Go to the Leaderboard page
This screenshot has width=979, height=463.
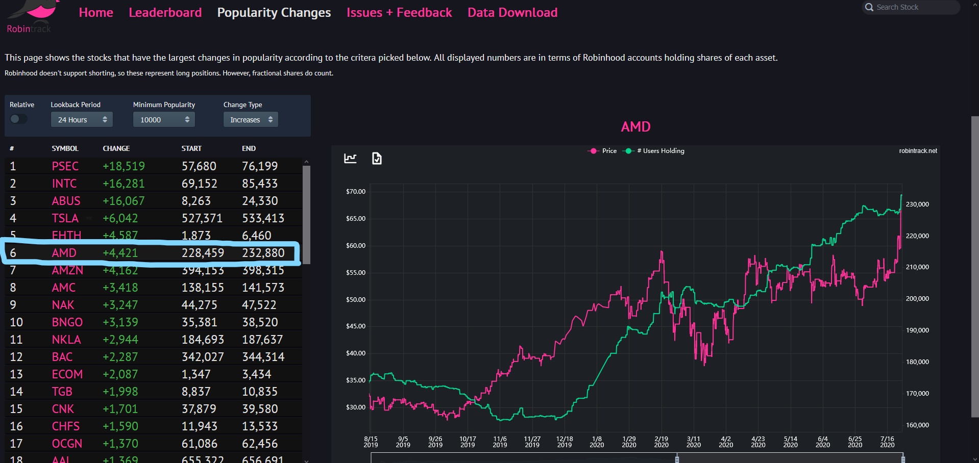pos(165,12)
